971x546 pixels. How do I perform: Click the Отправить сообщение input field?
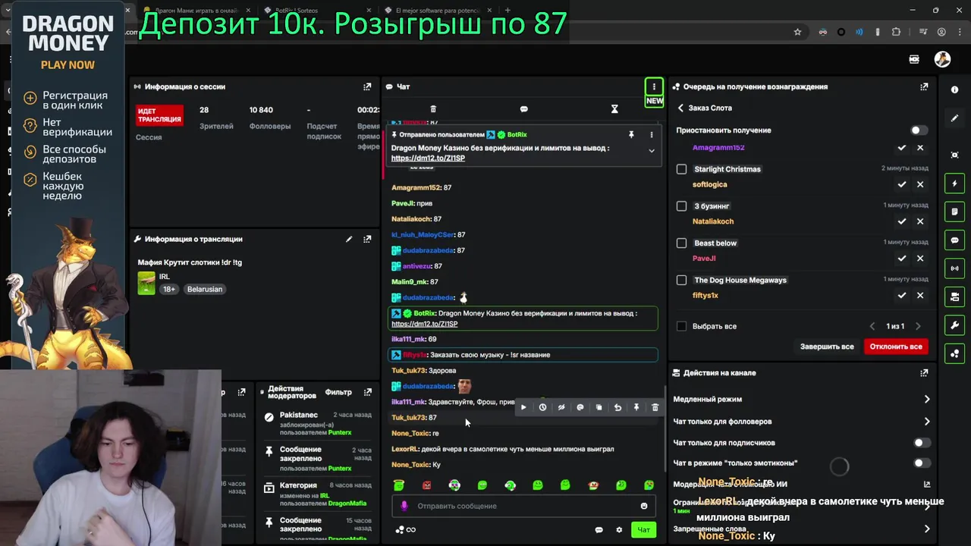(x=523, y=506)
